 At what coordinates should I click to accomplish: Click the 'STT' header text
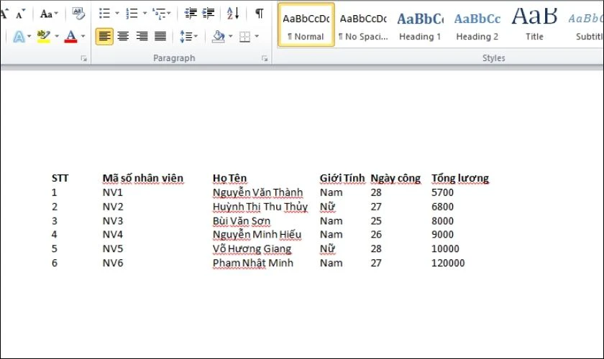pyautogui.click(x=60, y=178)
